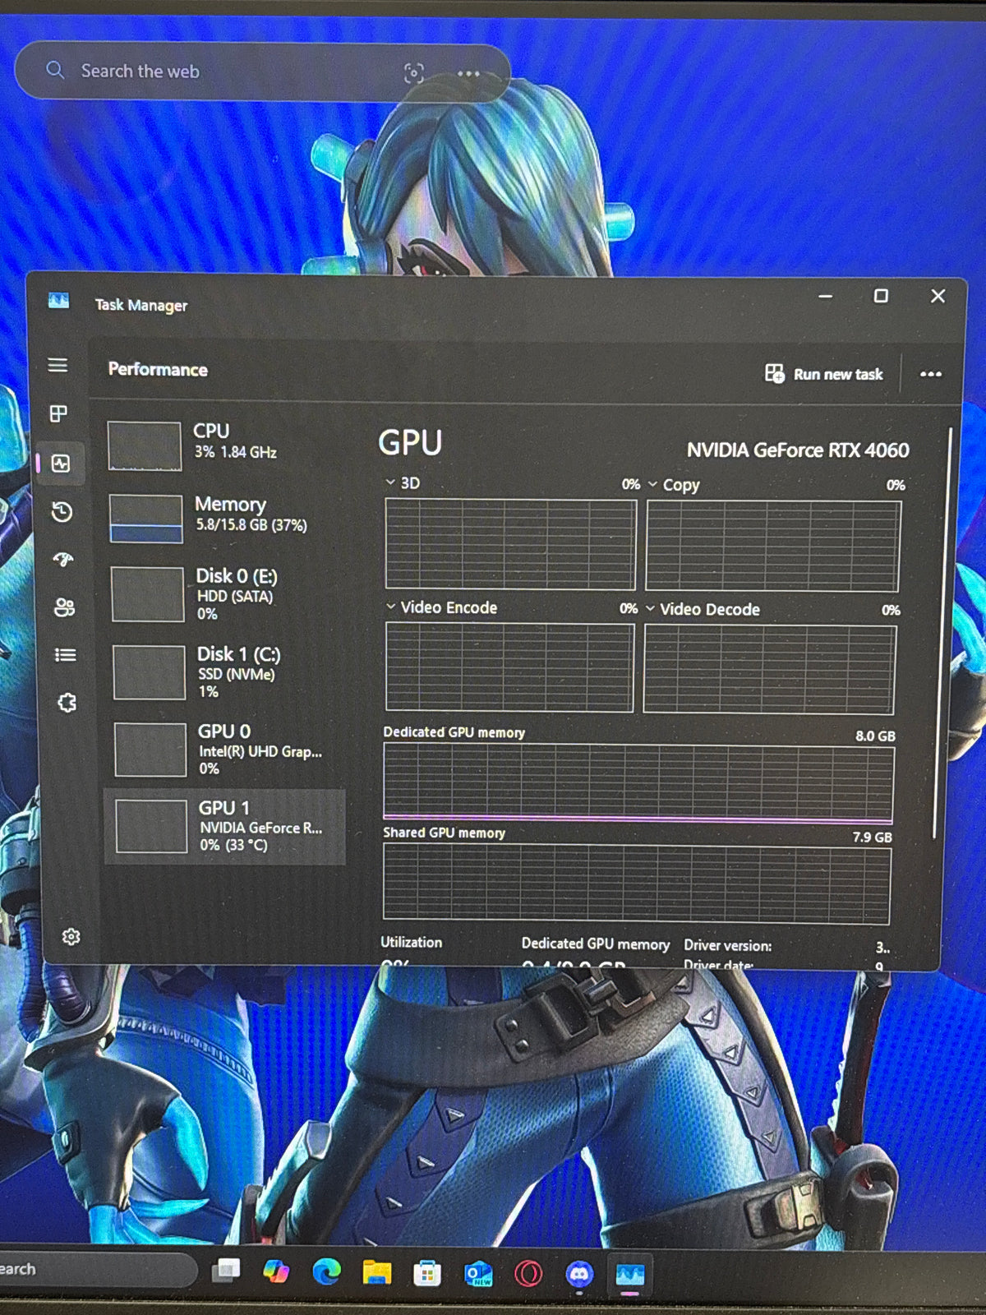This screenshot has width=986, height=1315.
Task: Click the Task Manager title bar app icon
Action: (58, 301)
